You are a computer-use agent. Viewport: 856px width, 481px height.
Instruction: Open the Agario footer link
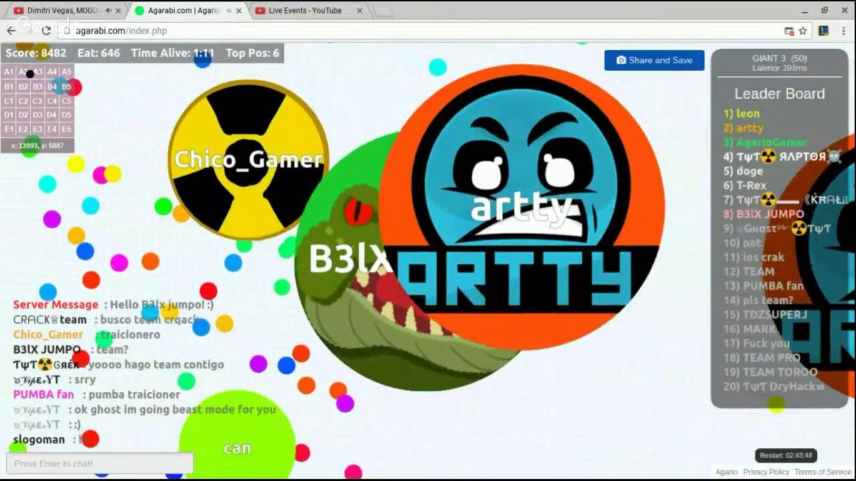726,472
